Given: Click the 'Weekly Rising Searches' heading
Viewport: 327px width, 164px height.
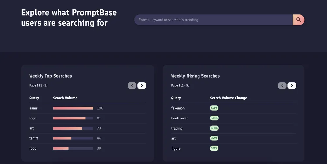Looking at the screenshot, I should pyautogui.click(x=196, y=76).
